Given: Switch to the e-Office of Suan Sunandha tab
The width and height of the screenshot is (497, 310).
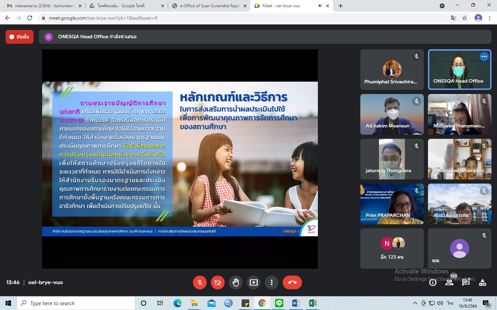Looking at the screenshot, I should click(209, 6).
